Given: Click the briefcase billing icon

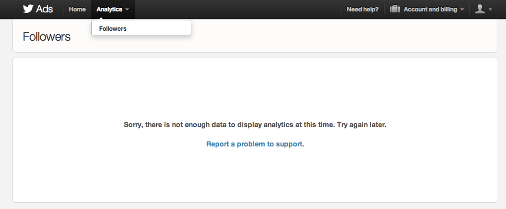Looking at the screenshot, I should click(395, 9).
